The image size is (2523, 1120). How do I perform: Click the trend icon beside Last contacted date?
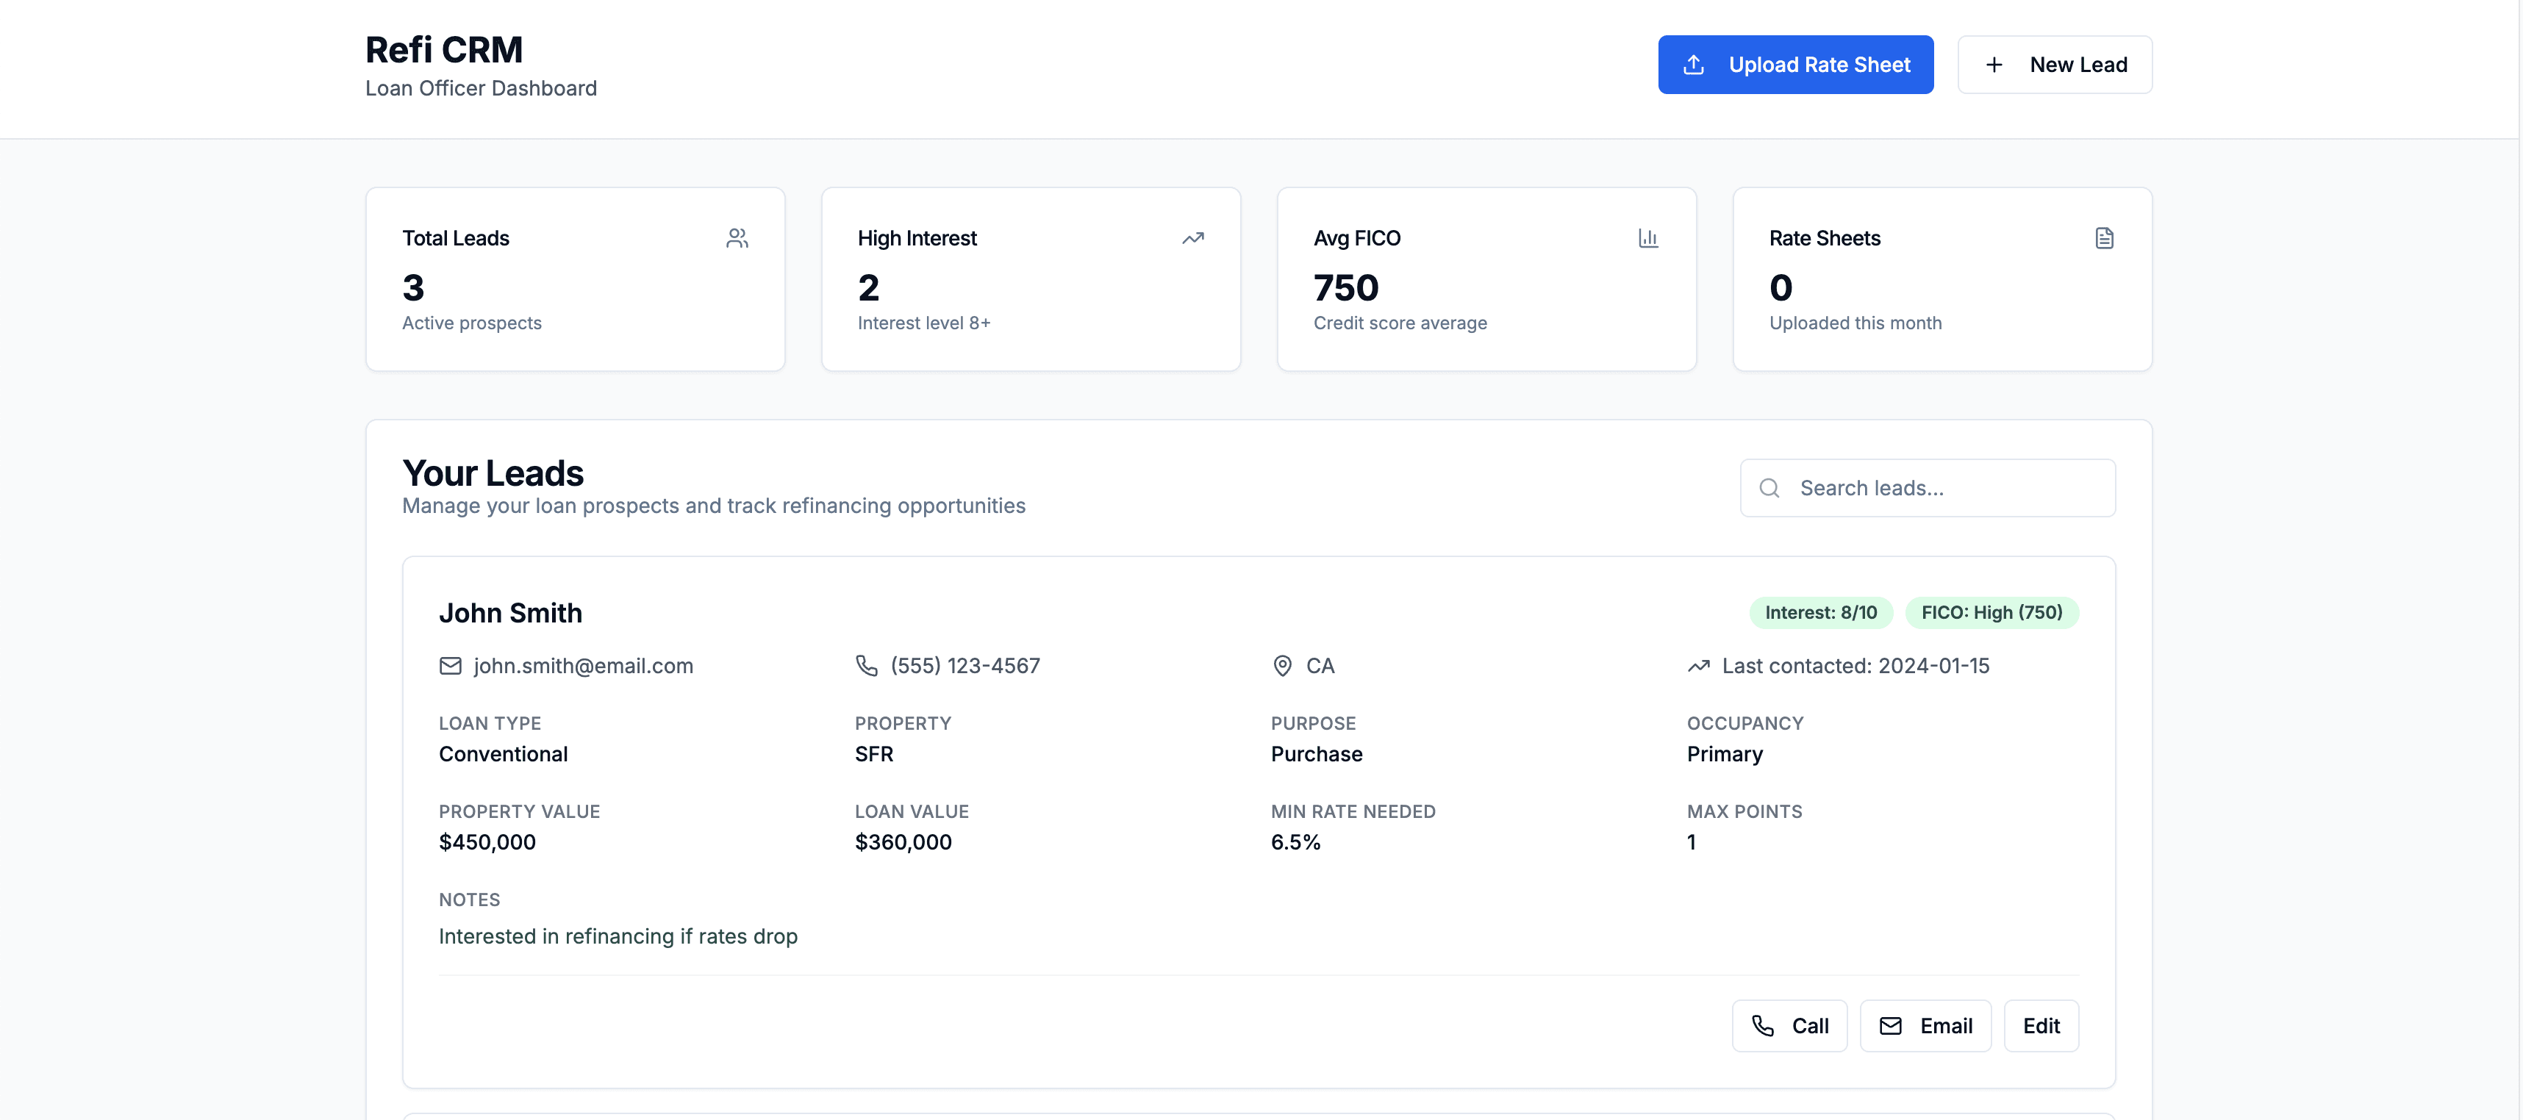1698,666
